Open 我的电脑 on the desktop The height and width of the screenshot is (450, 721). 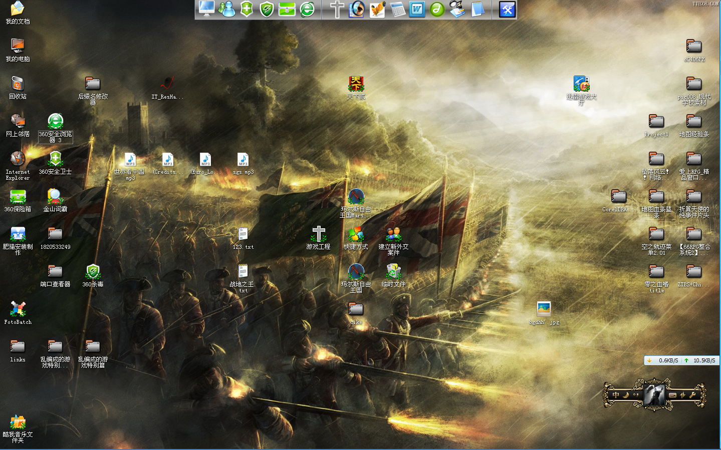(x=18, y=50)
